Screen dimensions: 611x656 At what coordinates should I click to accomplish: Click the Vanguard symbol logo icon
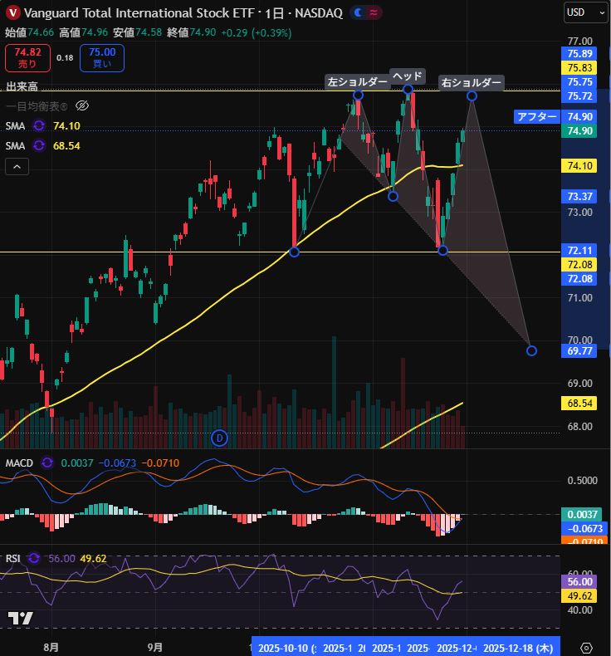point(12,13)
